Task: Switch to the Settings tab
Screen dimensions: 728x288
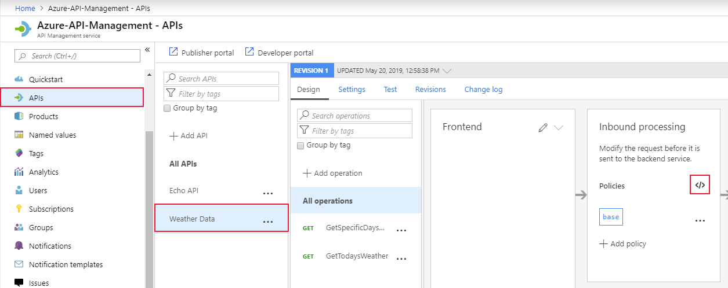Action: (352, 90)
